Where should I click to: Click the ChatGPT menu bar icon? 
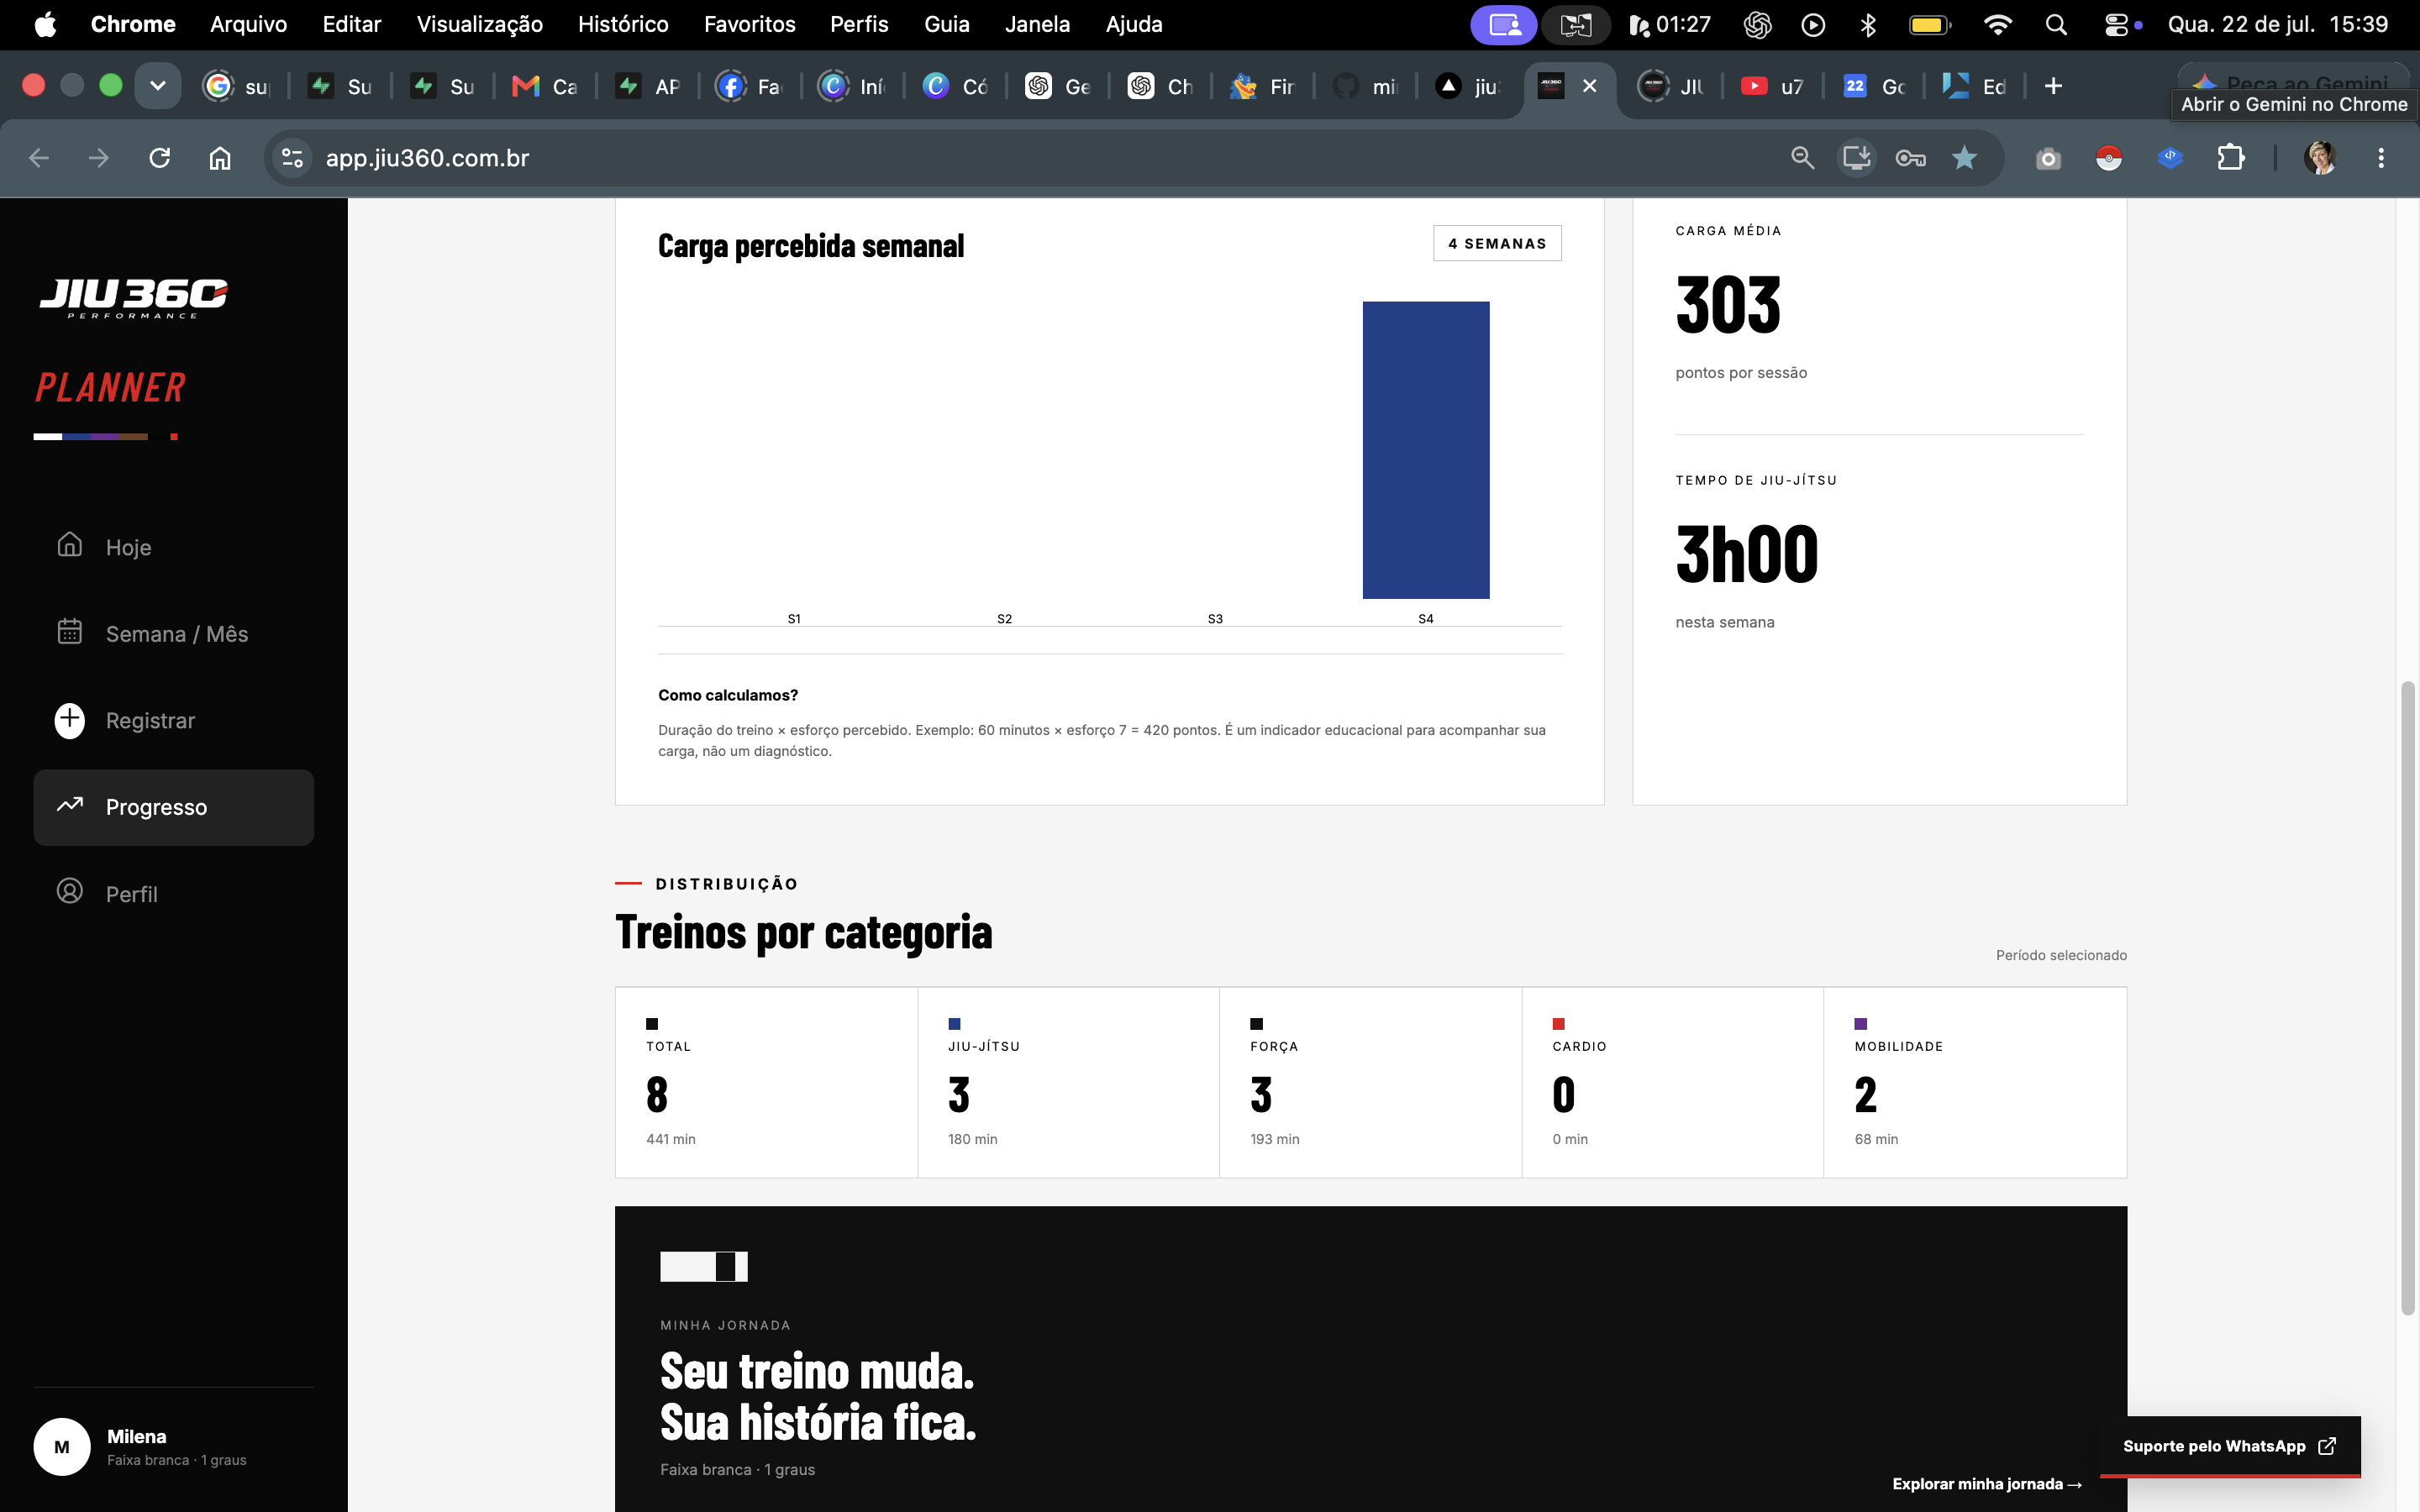tap(1757, 24)
